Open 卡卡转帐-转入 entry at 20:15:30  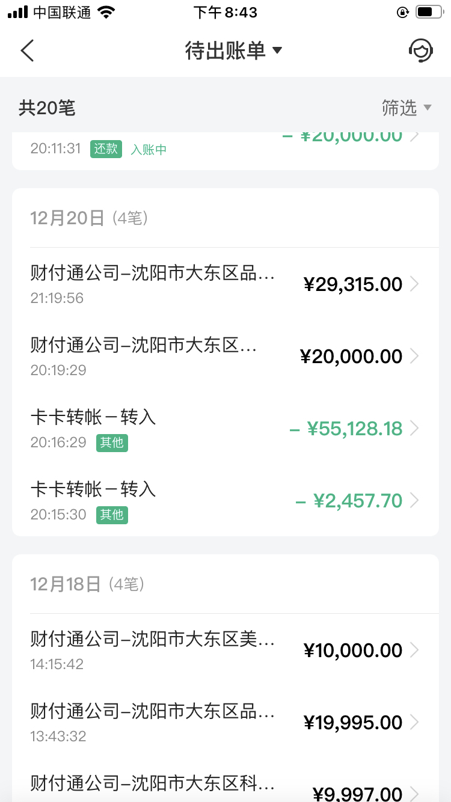click(x=226, y=501)
